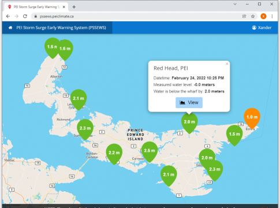This screenshot has height=208, width=280.
Task: Select the 2.3 m marker near Summerside
Action: (x=85, y=128)
